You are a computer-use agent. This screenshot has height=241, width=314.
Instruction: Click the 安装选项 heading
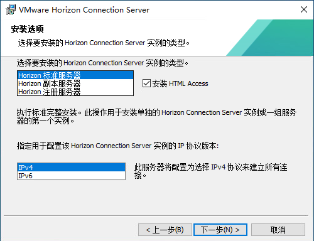tap(27, 29)
